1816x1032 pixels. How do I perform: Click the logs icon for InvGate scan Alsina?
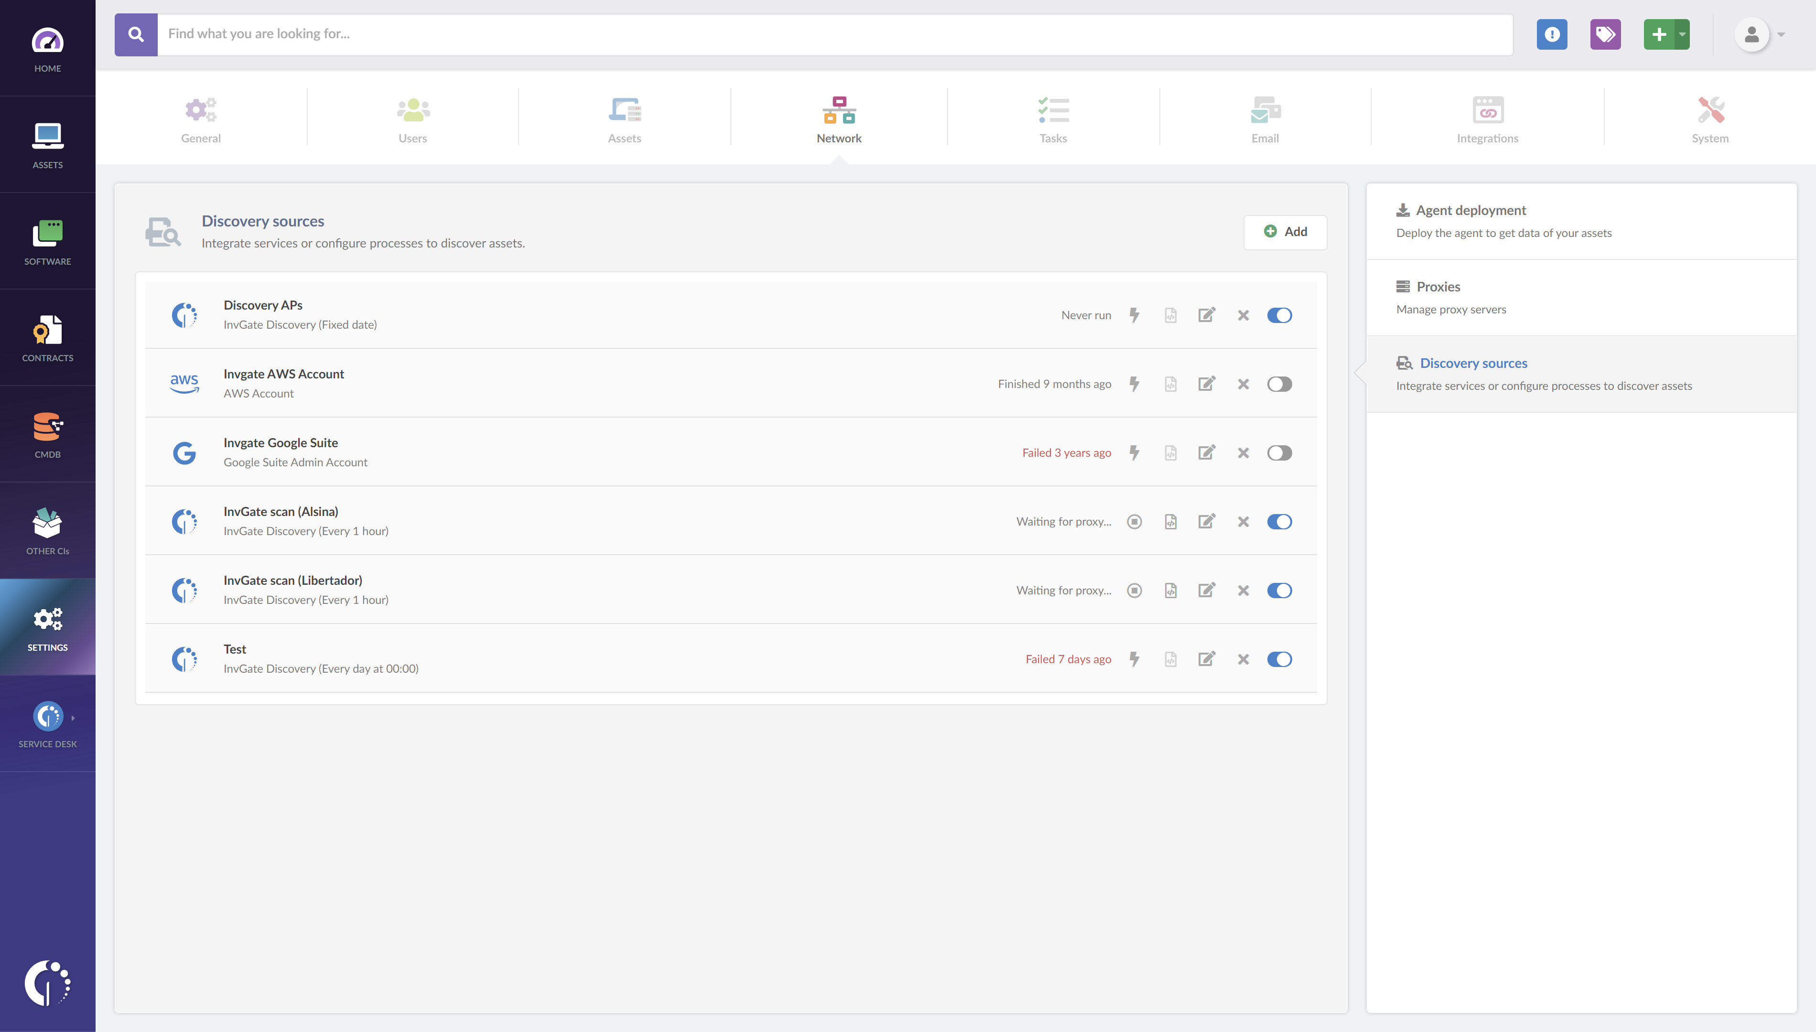pos(1170,521)
